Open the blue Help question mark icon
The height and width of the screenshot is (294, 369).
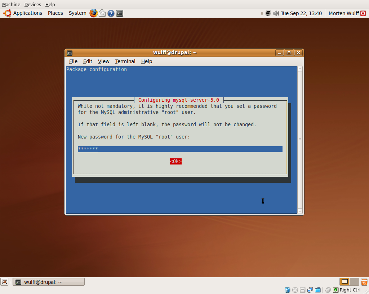tap(111, 13)
